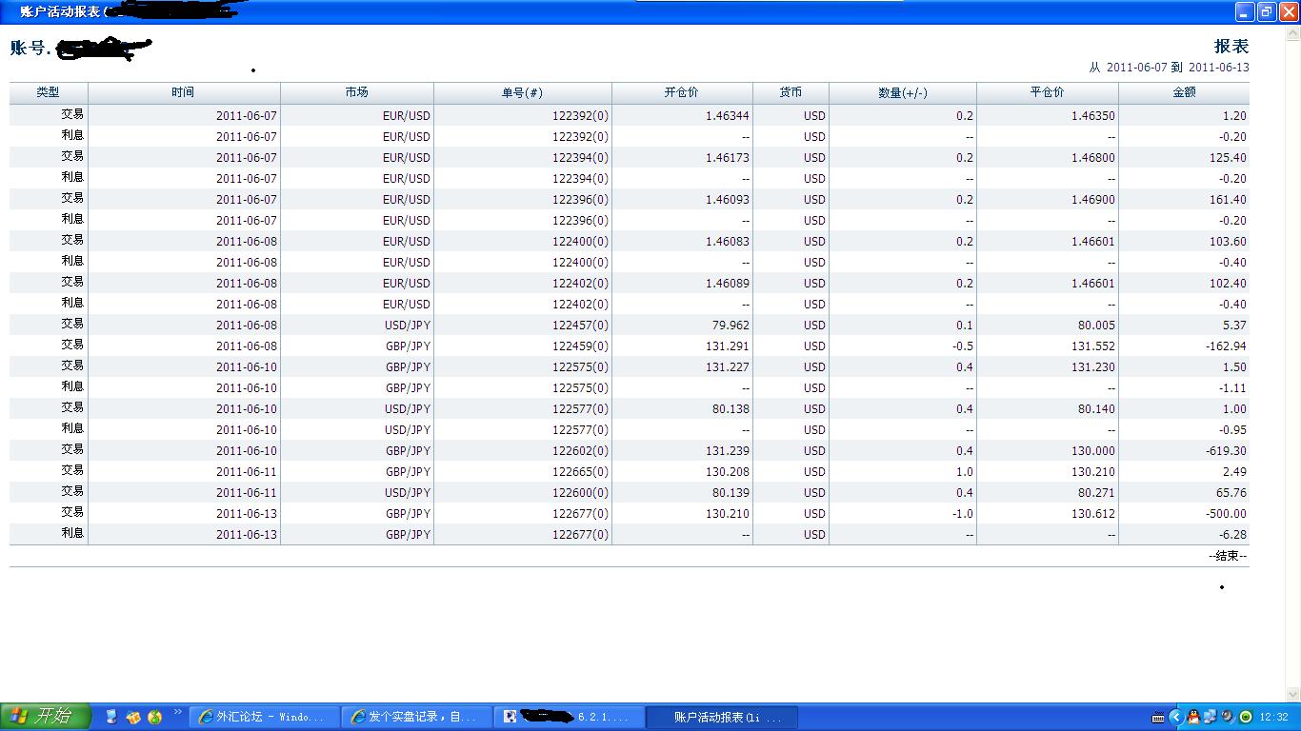Open the volume speaker tray icon
1301x731 pixels.
pos(1228,717)
